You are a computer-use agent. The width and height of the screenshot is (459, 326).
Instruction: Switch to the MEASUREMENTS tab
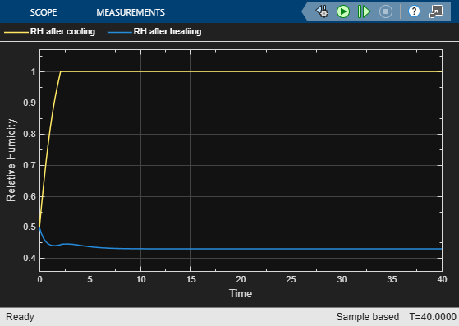[x=131, y=12]
